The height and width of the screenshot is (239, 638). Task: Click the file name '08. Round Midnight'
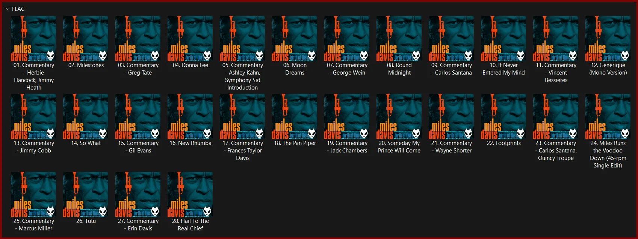[399, 69]
